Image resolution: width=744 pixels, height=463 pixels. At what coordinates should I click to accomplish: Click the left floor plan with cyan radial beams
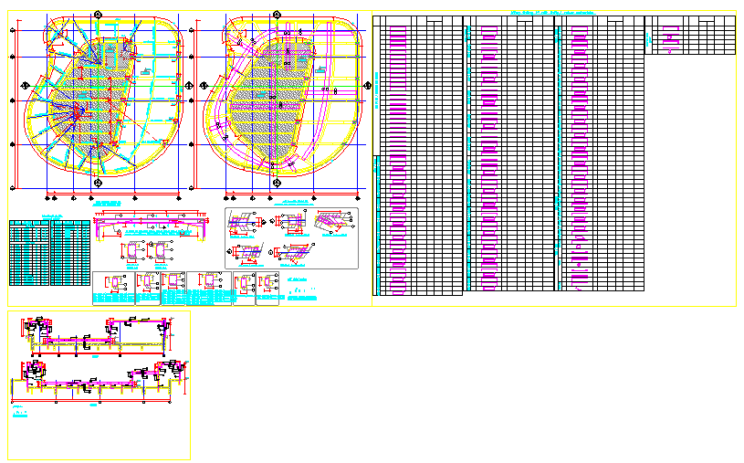point(100,99)
